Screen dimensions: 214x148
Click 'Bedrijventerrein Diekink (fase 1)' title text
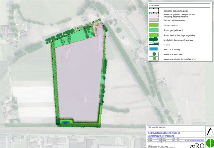[x=164, y=133]
